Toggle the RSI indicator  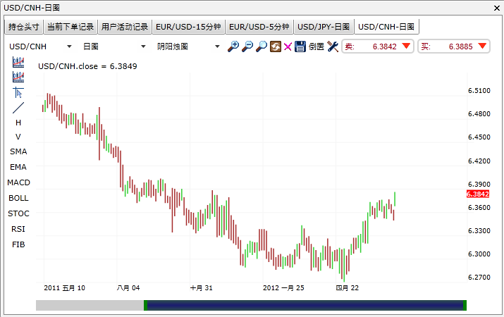tap(18, 229)
